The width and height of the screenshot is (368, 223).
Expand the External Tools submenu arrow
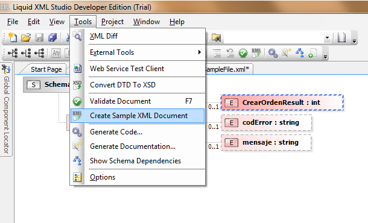click(x=200, y=52)
